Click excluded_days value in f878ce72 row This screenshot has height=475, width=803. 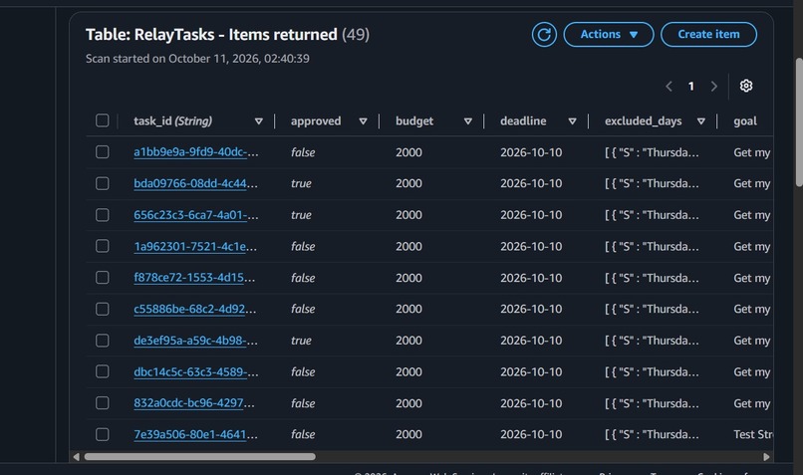(x=652, y=278)
